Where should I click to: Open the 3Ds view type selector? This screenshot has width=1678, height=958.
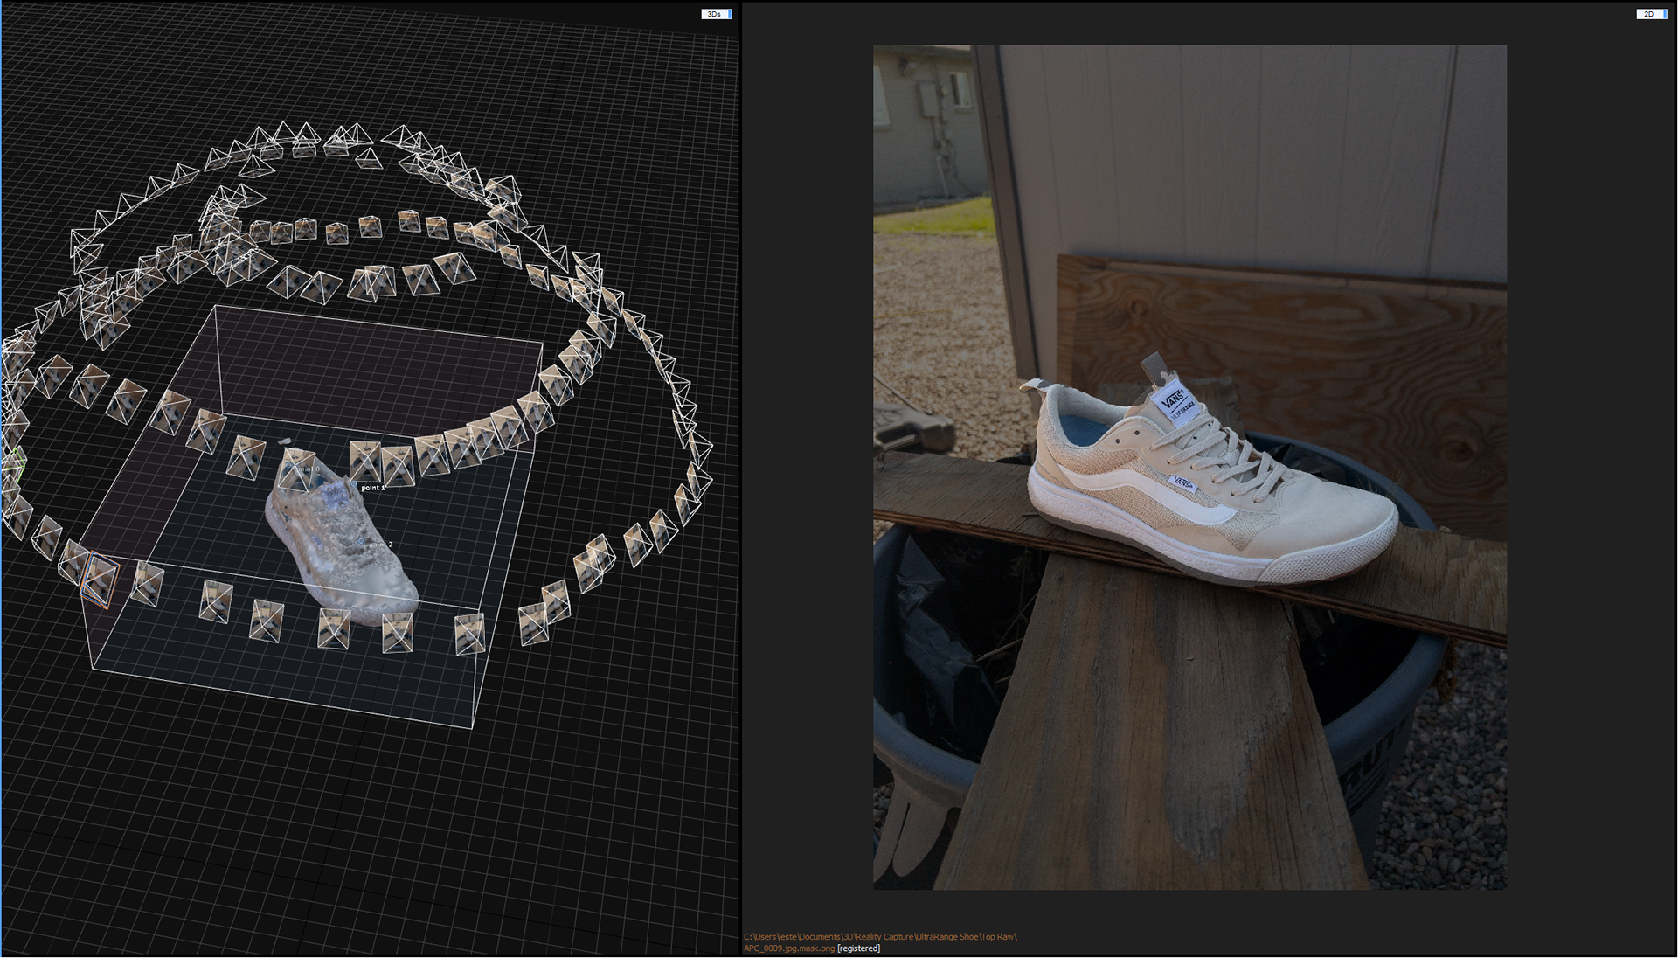(x=716, y=14)
